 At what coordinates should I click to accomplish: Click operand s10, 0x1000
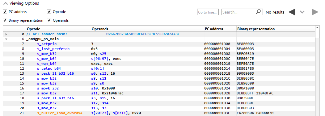coord(103,88)
